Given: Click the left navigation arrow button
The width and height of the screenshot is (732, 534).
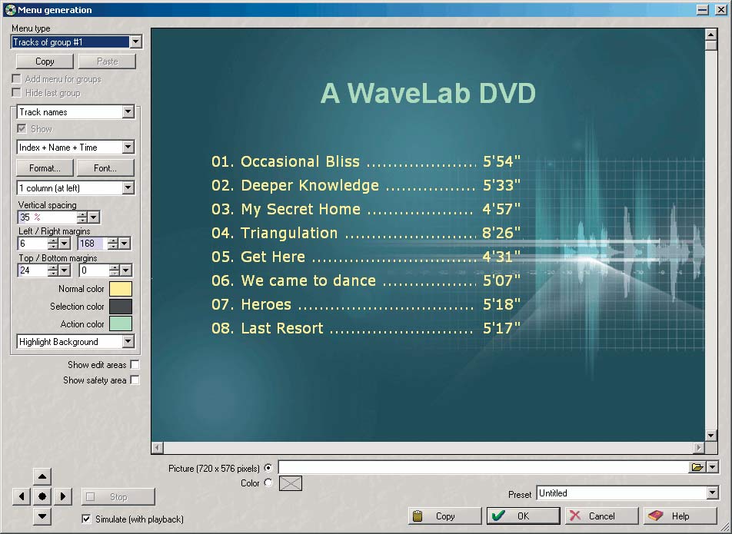Looking at the screenshot, I should point(22,496).
